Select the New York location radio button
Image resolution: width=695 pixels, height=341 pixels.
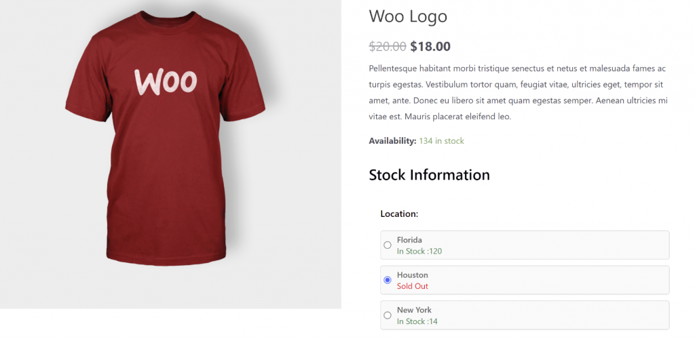click(388, 315)
